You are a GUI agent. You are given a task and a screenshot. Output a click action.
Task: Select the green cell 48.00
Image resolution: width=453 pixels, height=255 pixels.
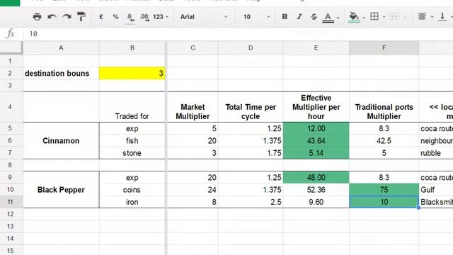[x=316, y=177]
